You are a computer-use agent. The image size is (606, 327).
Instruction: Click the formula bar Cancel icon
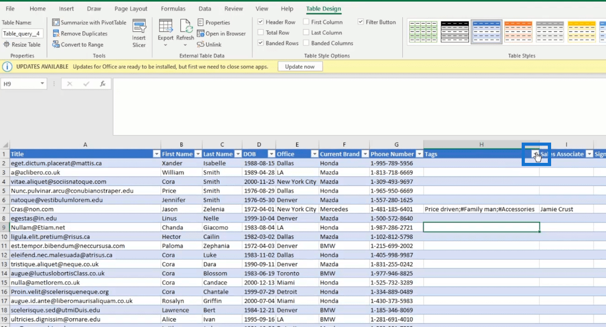point(70,84)
